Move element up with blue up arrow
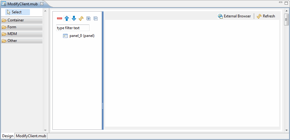Screen dimensions: 290x140 (67, 18)
